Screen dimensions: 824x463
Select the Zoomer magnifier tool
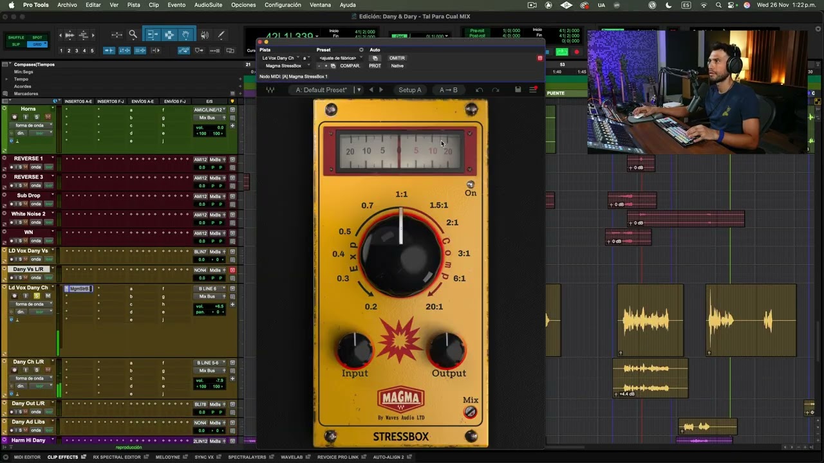pos(133,35)
